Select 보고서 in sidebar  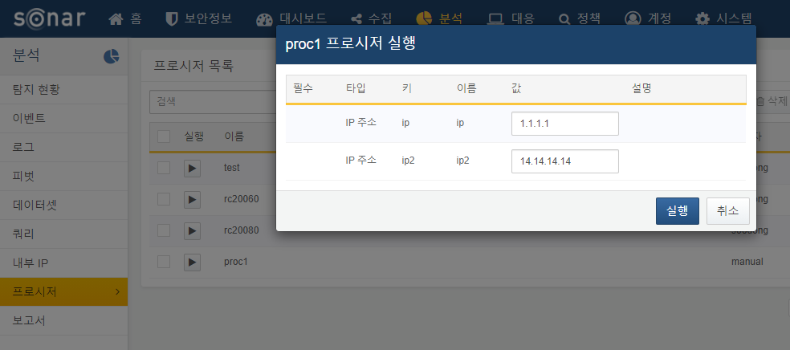tap(63, 321)
